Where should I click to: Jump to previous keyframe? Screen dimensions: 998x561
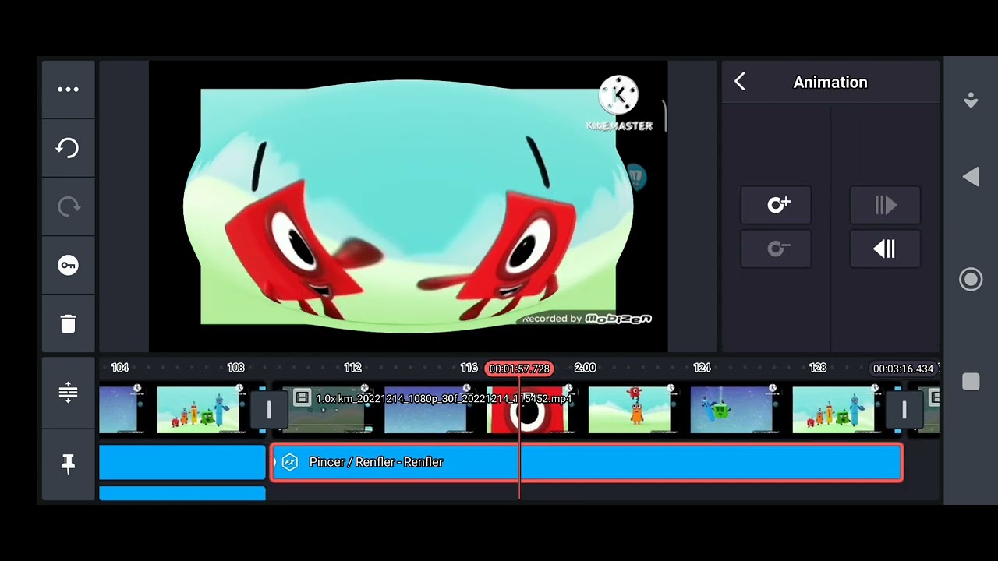(885, 249)
